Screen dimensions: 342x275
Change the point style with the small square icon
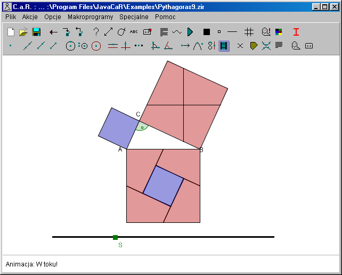tap(219, 32)
